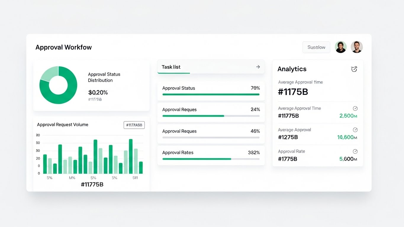Open the Task list arrow icon
This screenshot has width=404, height=227.
[x=258, y=67]
